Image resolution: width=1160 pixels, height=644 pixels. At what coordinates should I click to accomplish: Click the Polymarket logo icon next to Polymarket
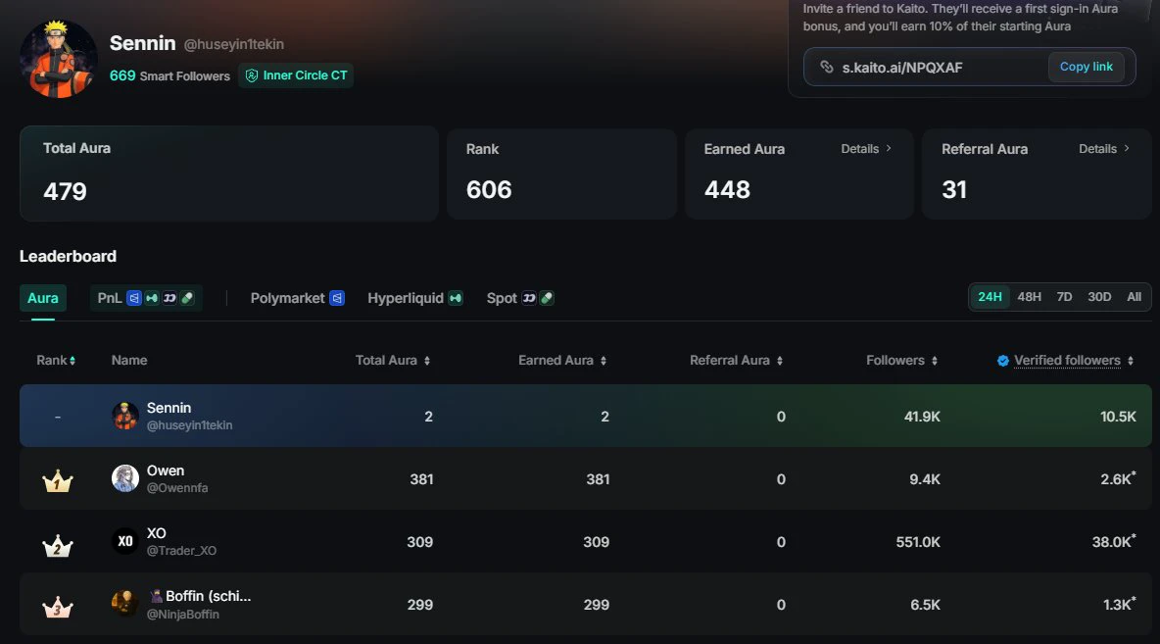337,298
